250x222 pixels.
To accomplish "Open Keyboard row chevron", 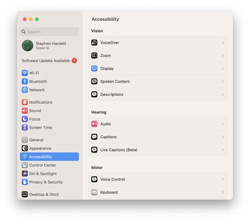I will (x=223, y=193).
